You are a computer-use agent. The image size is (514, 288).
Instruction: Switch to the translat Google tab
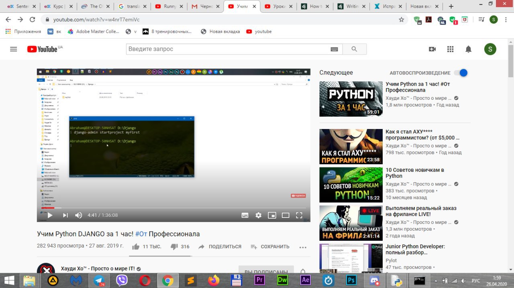tap(133, 6)
